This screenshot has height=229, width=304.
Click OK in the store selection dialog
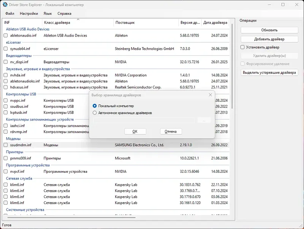[135, 131]
